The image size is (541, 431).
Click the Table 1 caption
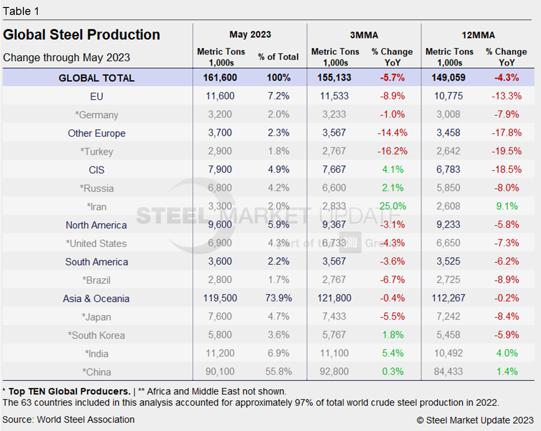point(21,12)
